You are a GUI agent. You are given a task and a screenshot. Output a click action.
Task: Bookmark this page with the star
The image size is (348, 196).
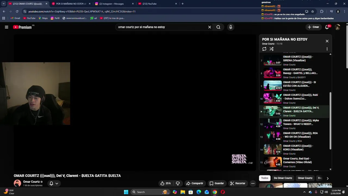tap(313, 11)
